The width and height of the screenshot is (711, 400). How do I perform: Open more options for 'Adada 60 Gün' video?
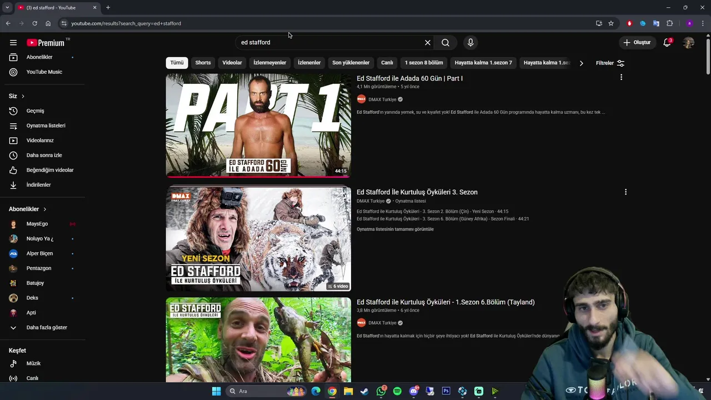click(x=621, y=77)
